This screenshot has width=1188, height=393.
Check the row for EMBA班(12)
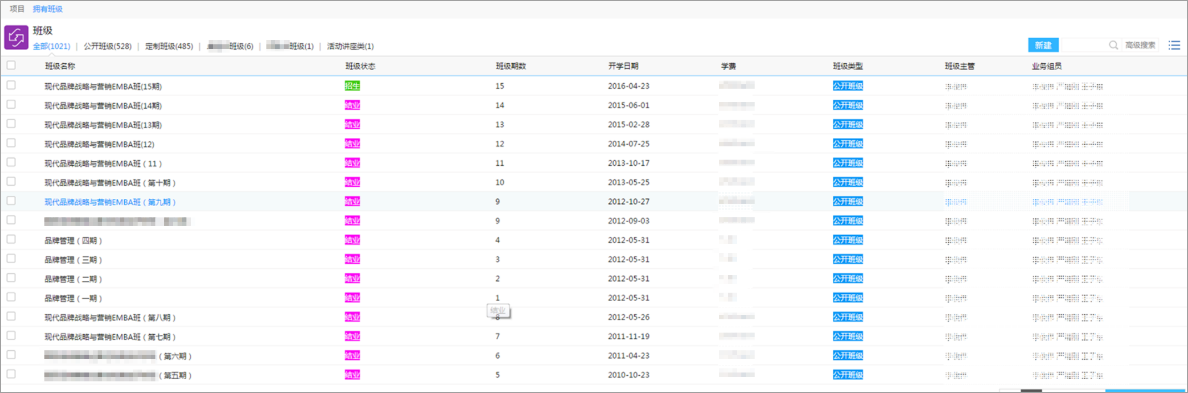(11, 143)
